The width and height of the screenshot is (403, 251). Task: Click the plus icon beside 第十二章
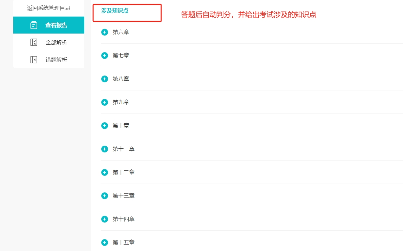coord(104,172)
